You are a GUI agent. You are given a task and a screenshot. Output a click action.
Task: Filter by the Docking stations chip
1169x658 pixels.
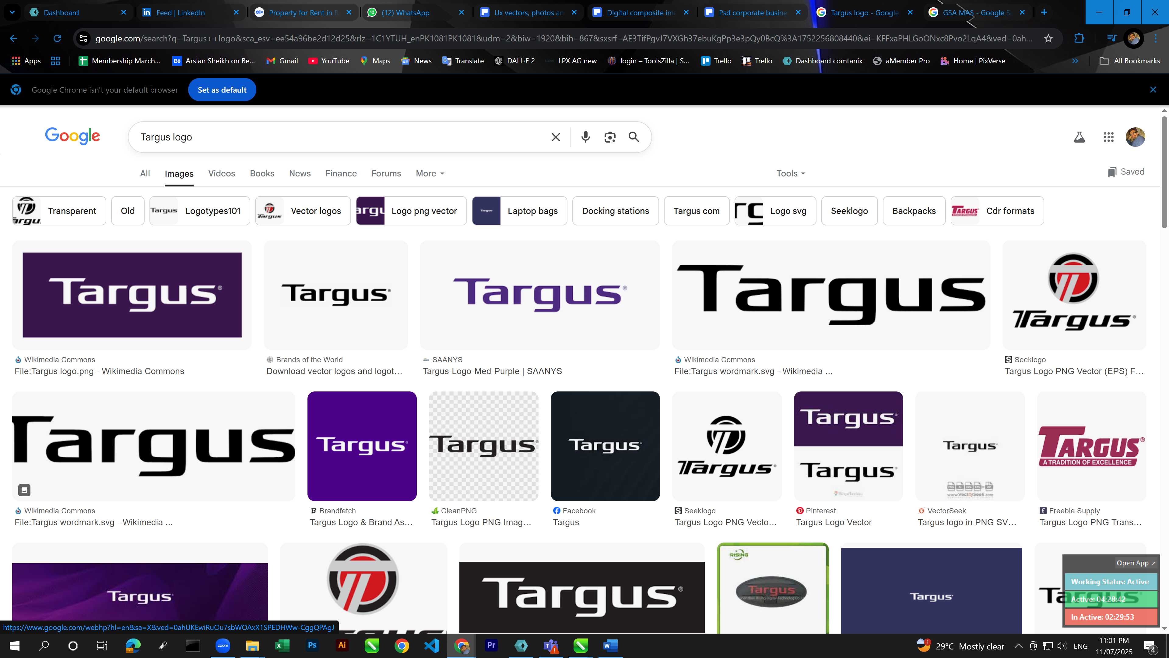point(615,211)
